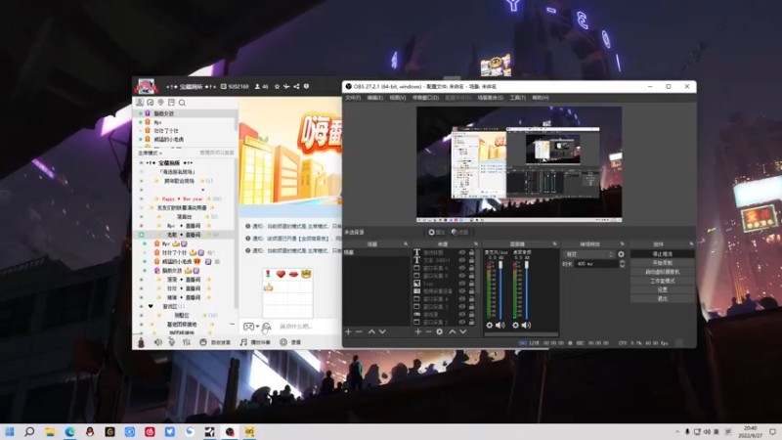782x440 pixels.
Task: Open the scene transition type dropdown
Action: (589, 254)
